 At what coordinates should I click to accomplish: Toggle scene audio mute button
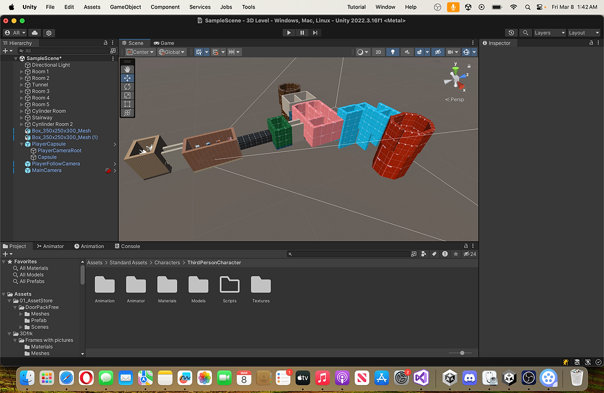click(x=407, y=52)
